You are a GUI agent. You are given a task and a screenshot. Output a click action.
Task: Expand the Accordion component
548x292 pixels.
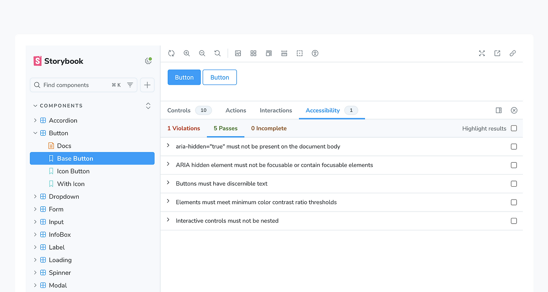[x=35, y=120]
